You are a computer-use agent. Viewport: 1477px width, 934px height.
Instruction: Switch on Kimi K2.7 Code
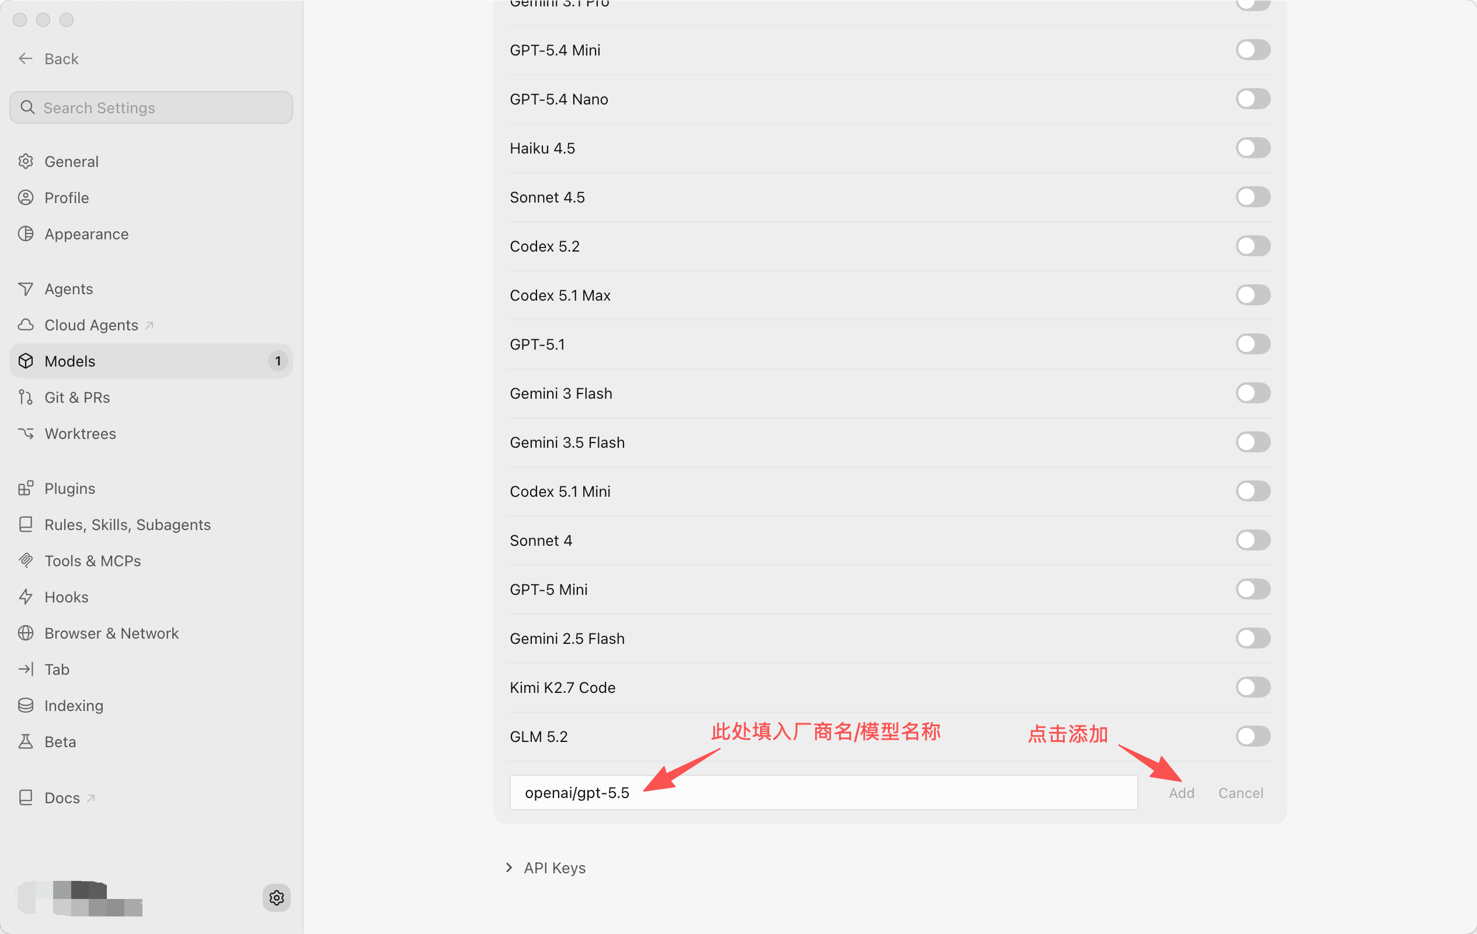click(x=1252, y=688)
